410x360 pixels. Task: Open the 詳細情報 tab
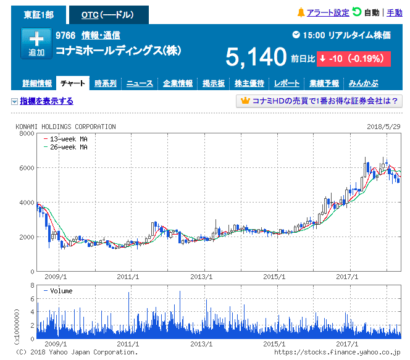[37, 83]
